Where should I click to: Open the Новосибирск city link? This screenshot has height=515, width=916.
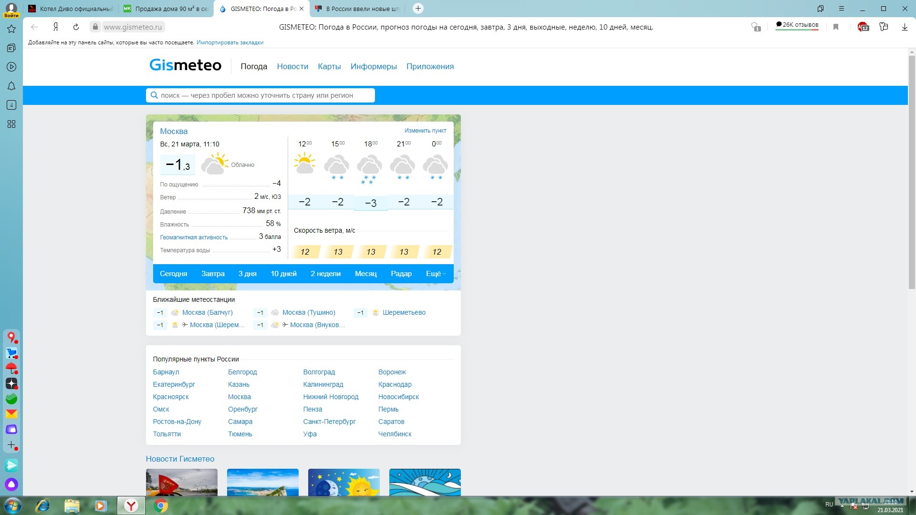click(399, 397)
